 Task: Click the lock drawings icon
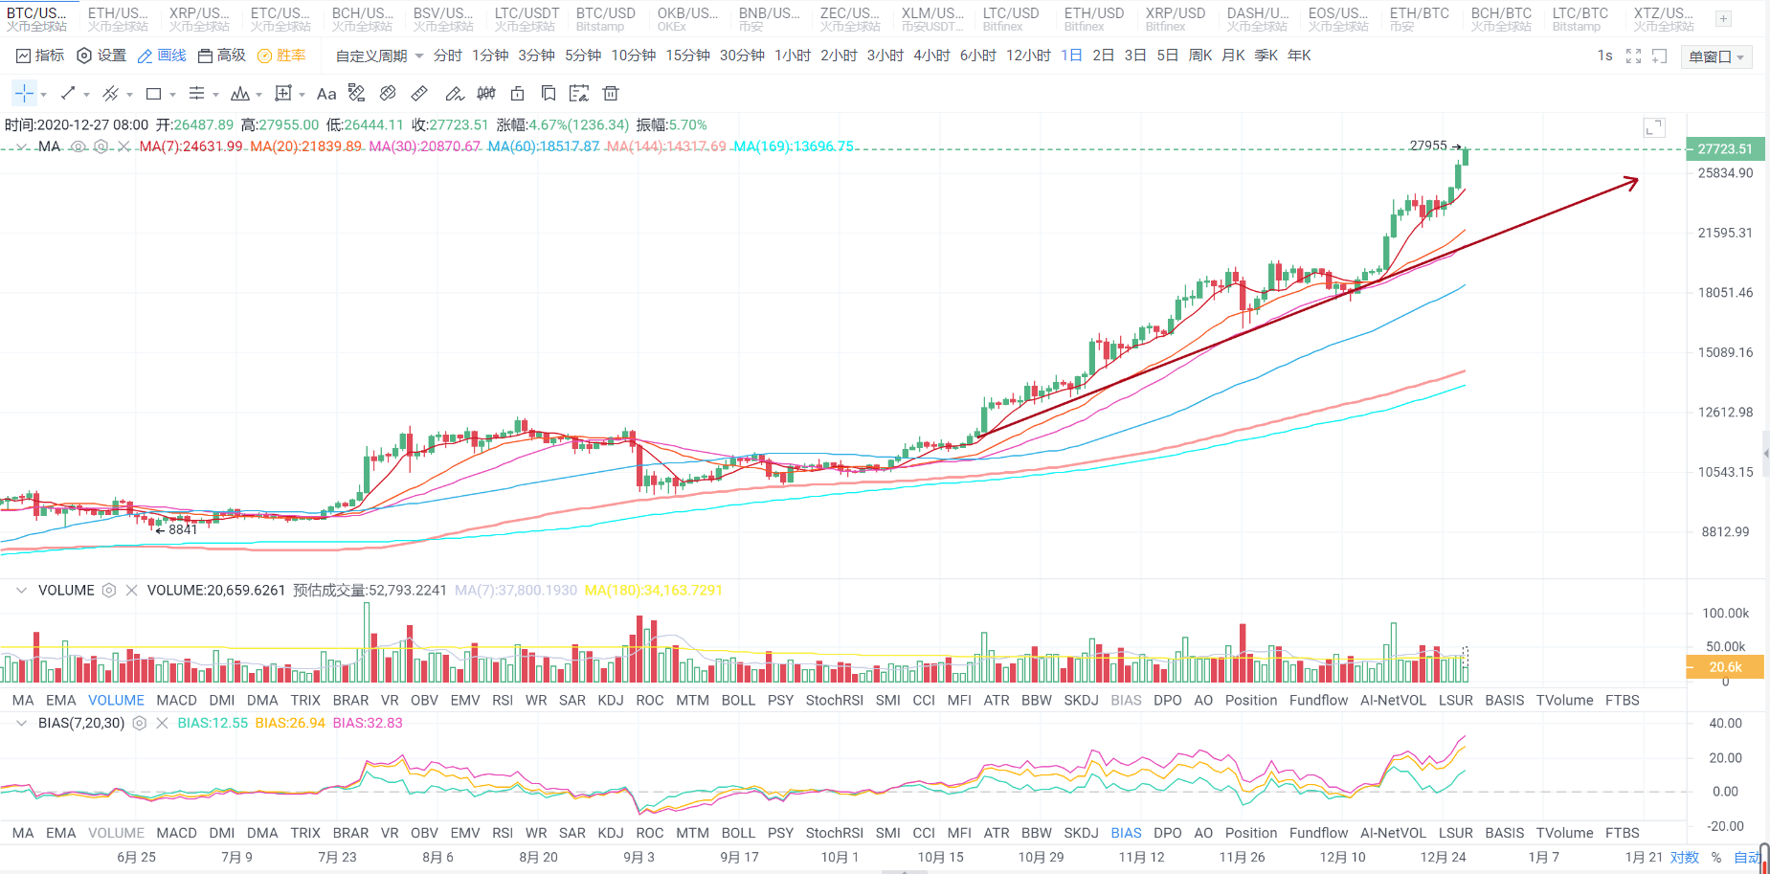click(x=517, y=93)
